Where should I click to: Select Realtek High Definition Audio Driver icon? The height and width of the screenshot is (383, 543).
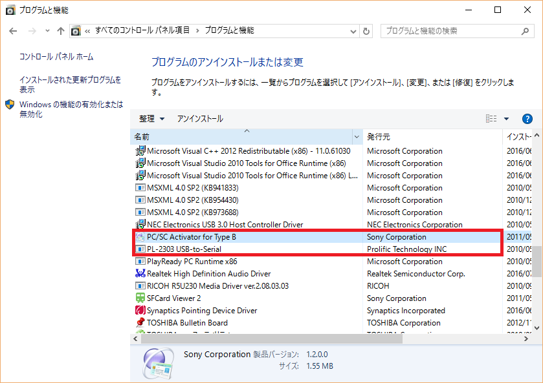[x=140, y=273]
